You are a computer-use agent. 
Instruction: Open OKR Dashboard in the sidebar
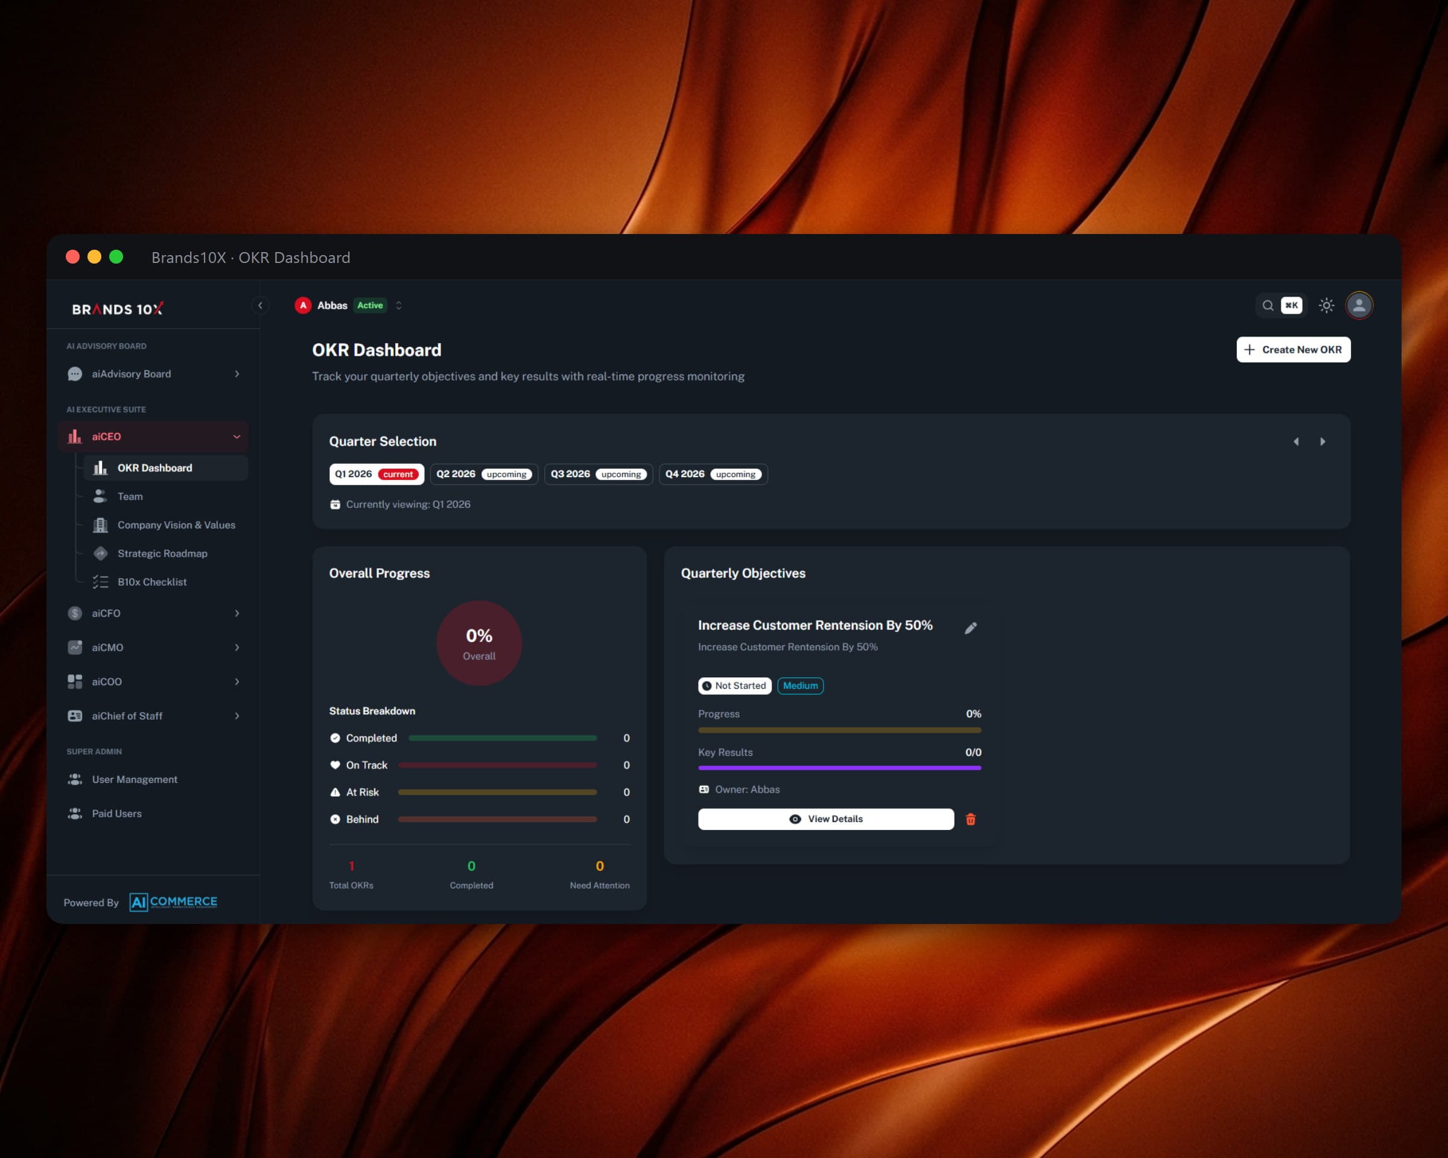click(x=166, y=468)
